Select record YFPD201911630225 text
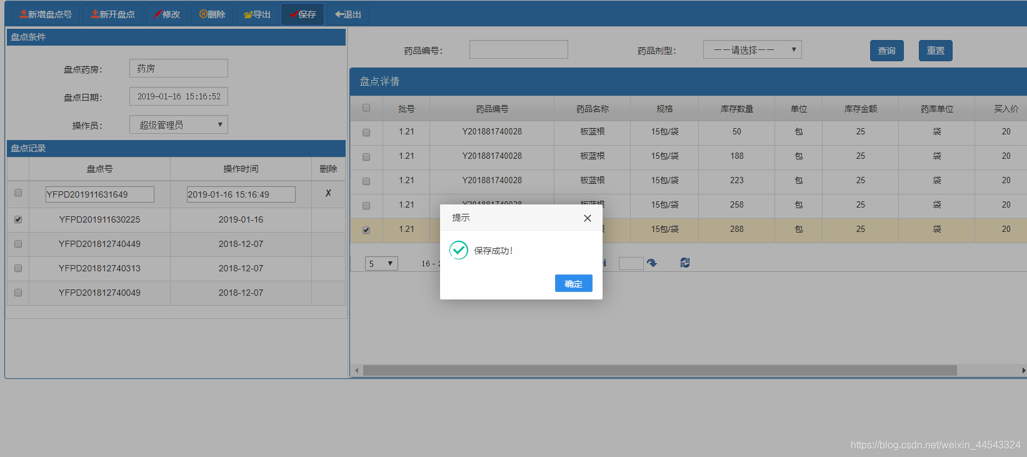Image resolution: width=1027 pixels, height=457 pixels. click(x=99, y=219)
